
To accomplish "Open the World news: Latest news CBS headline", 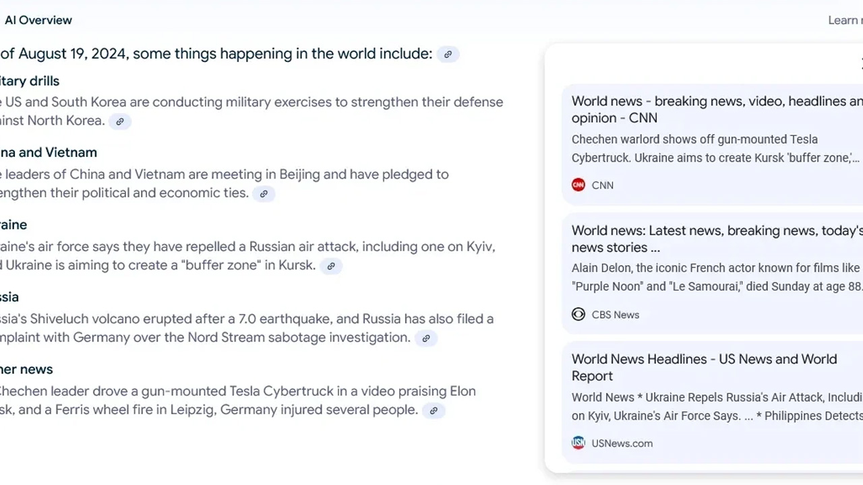I will (717, 238).
